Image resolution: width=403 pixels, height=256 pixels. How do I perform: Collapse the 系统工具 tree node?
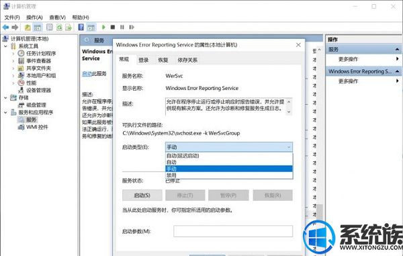point(5,46)
